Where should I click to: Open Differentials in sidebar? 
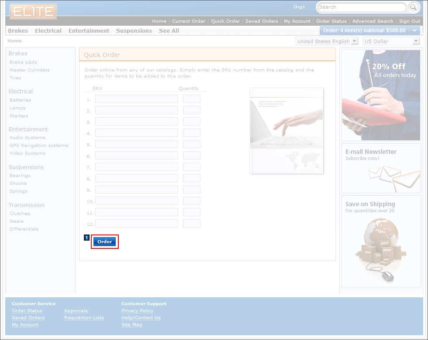[x=24, y=229]
